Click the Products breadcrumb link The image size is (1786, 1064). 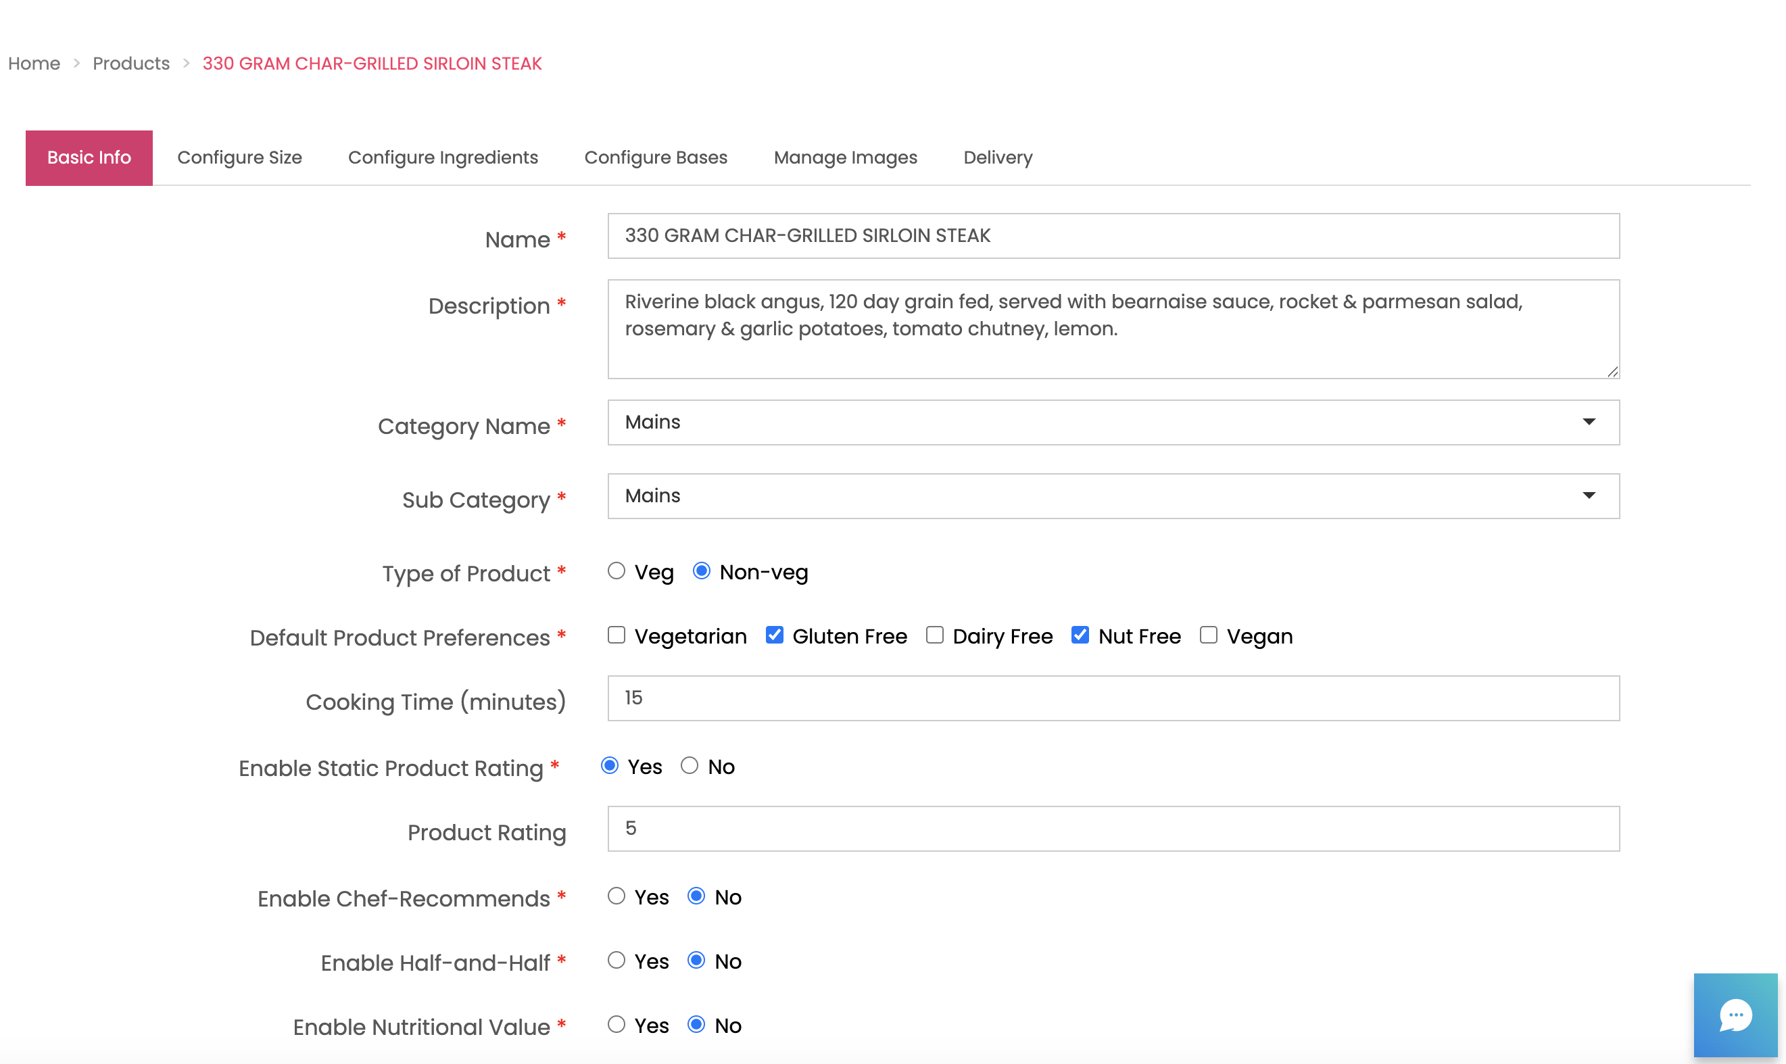(131, 64)
